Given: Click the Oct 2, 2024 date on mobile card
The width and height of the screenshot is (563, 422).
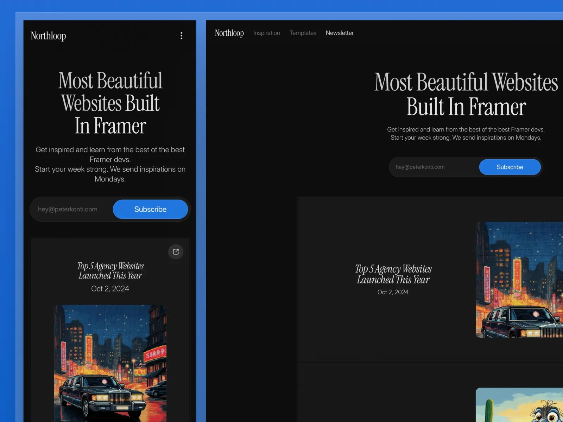Looking at the screenshot, I should (110, 288).
